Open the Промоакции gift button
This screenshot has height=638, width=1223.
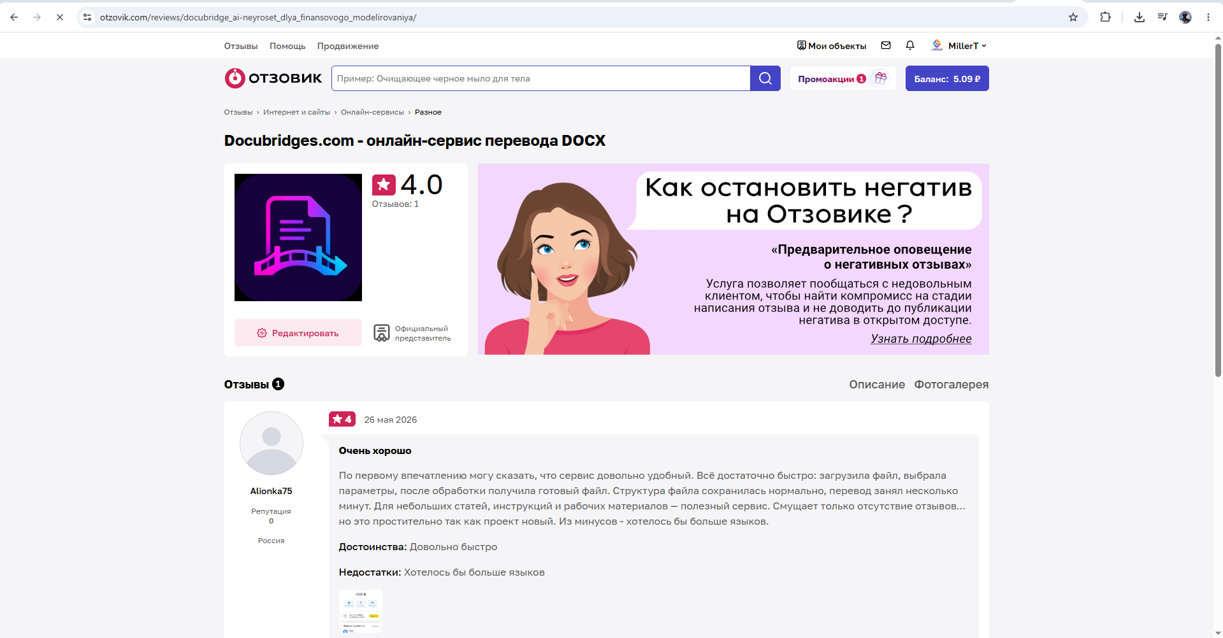[x=843, y=78]
